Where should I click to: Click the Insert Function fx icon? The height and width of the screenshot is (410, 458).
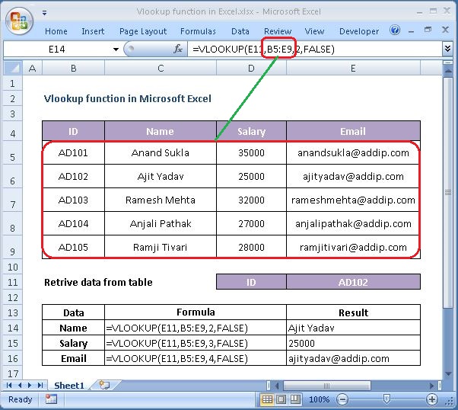pyautogui.click(x=177, y=49)
